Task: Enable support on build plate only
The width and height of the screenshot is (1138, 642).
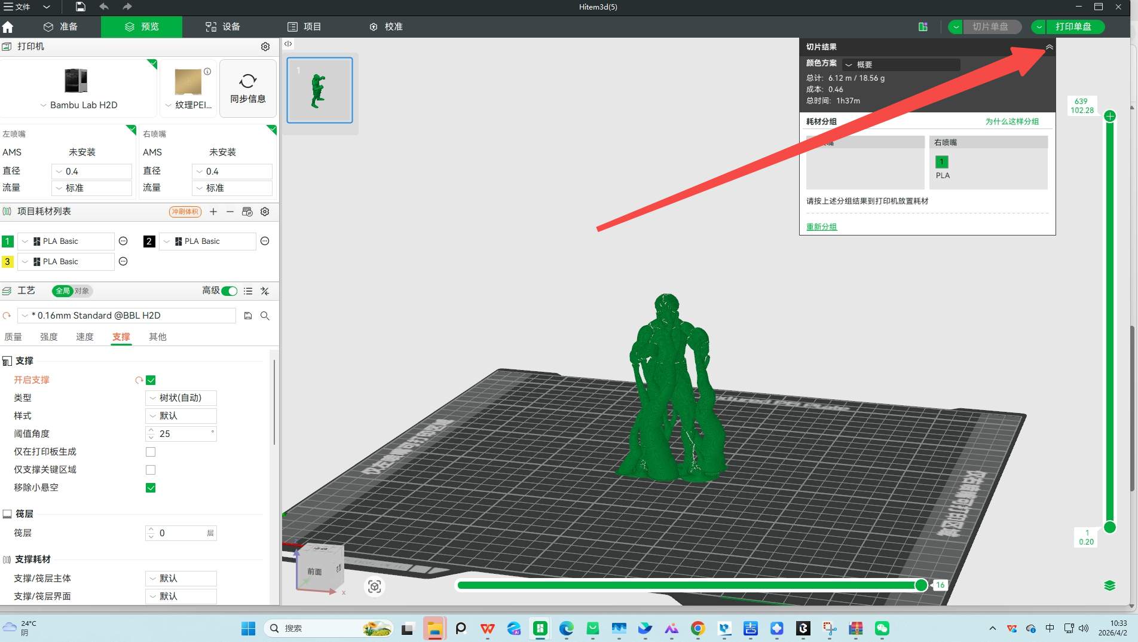Action: (151, 452)
